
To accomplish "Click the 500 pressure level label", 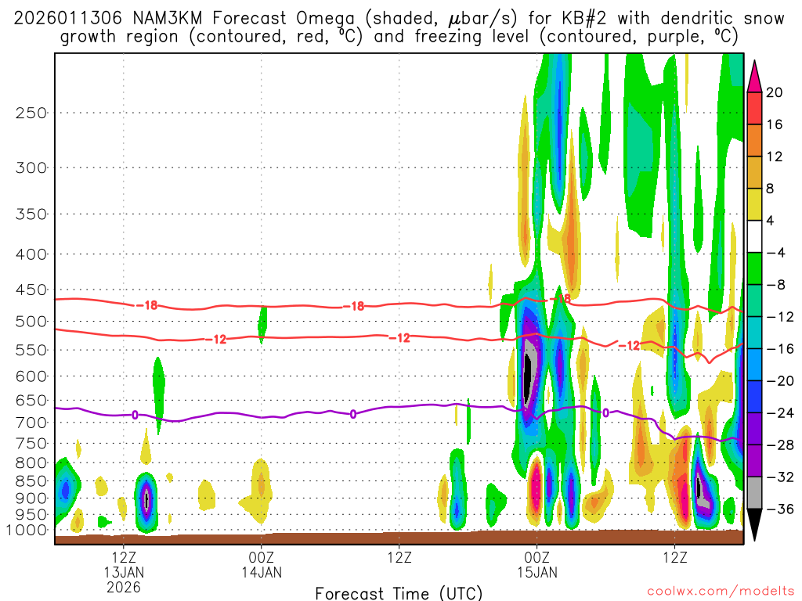I will click(31, 322).
